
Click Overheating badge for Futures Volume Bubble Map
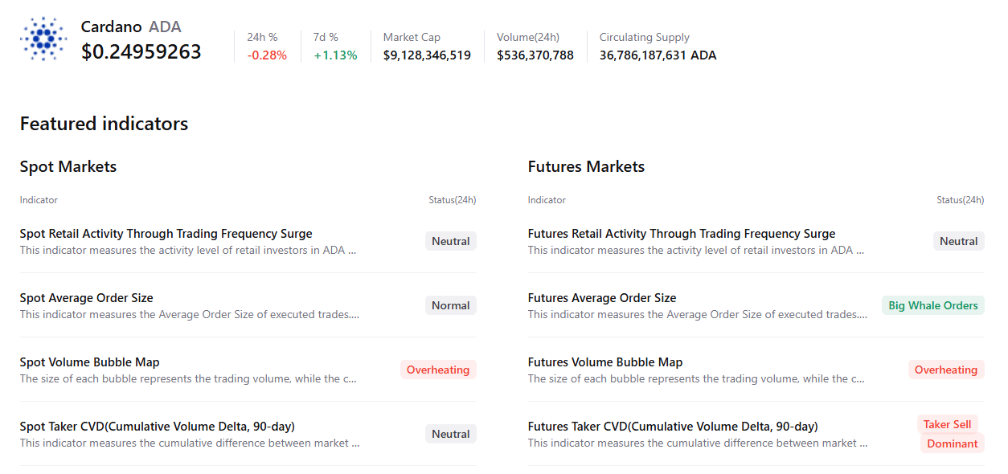click(946, 370)
